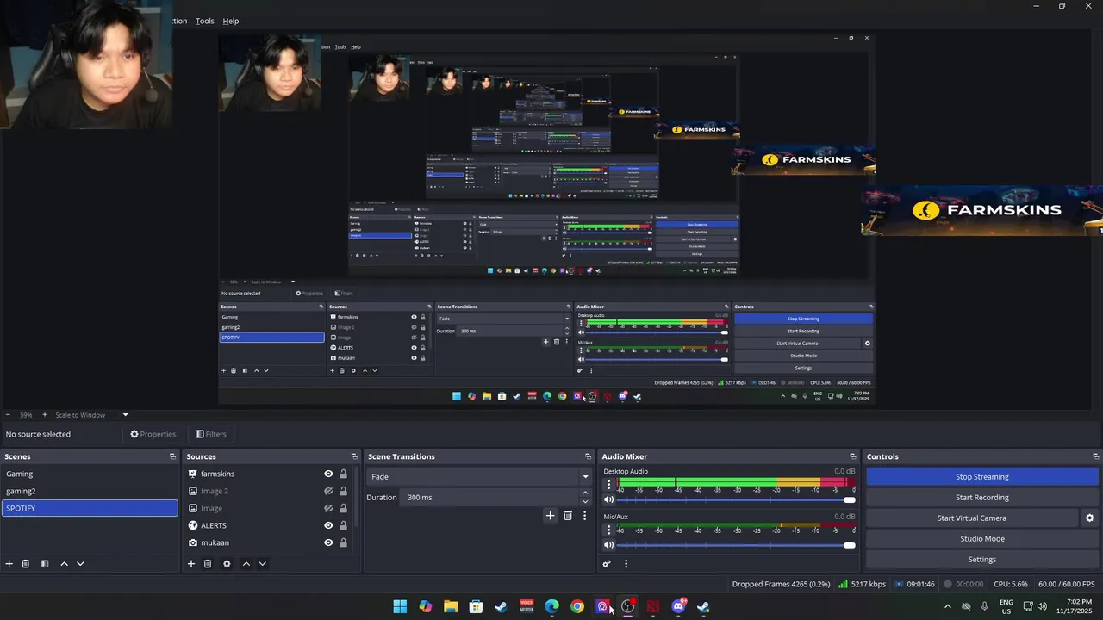Open Microsoft Edge from taskbar
This screenshot has width=1103, height=620.
coord(551,607)
